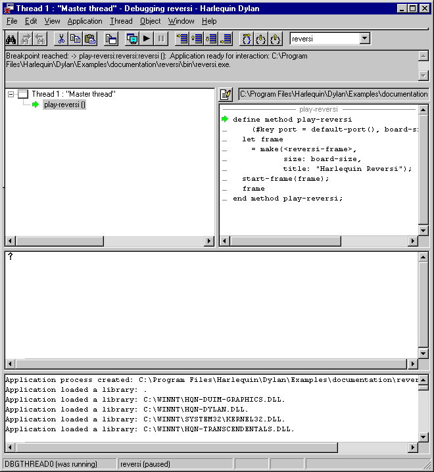Screen dimensions: 434x472
Task: Click 'end method play-reversi;' source line
Action: [x=287, y=199]
